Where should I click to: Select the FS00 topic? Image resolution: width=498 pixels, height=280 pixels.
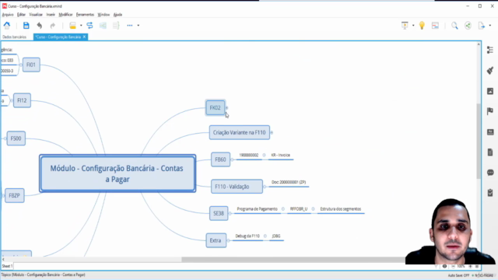16,138
